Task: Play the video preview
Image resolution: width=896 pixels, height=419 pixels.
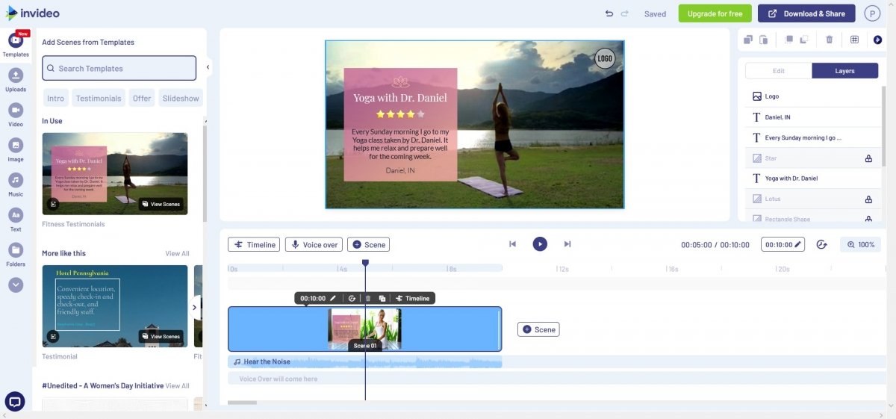Action: point(540,244)
